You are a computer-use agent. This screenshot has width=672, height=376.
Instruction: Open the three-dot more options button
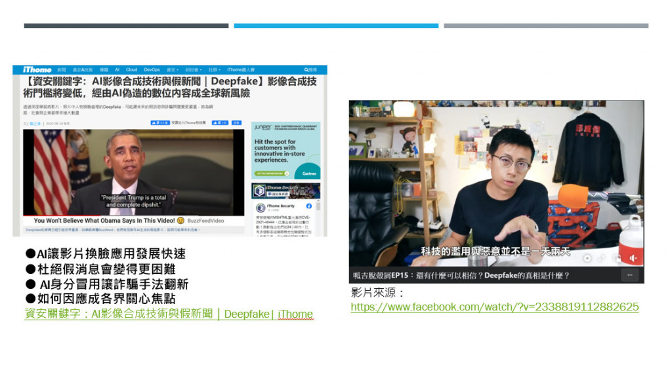629,275
